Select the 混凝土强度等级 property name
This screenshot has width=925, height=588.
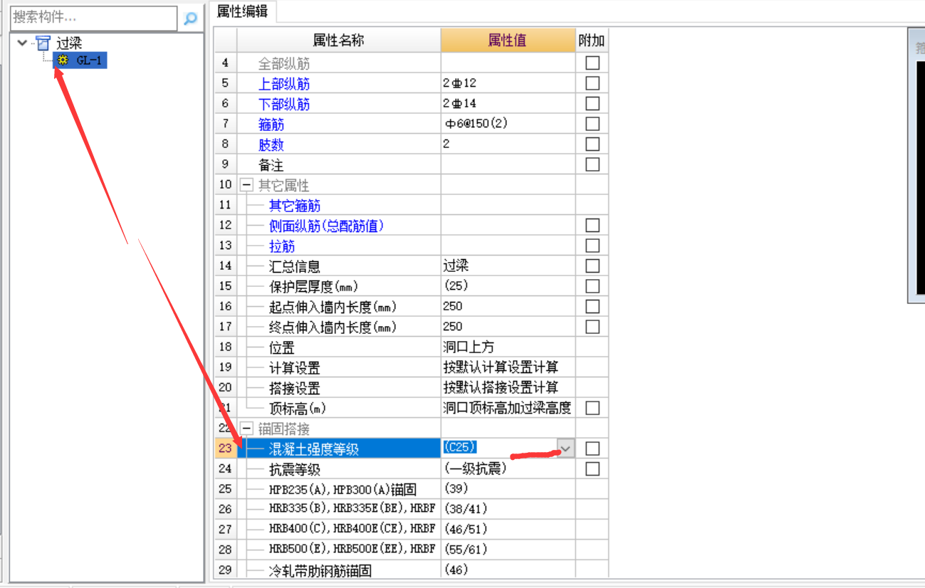(x=314, y=449)
